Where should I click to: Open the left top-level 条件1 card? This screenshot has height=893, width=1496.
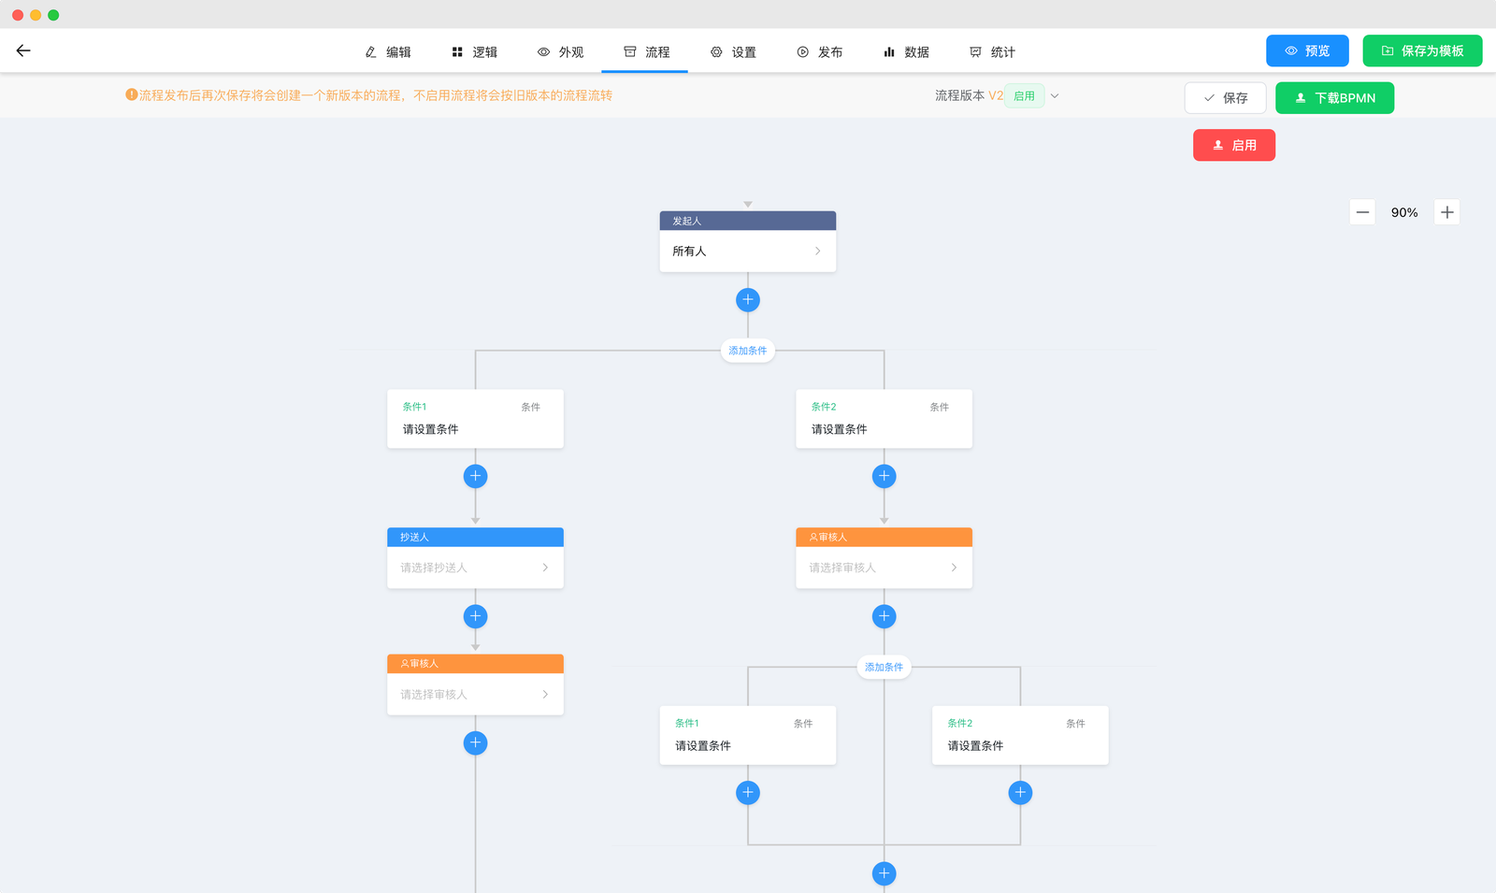pyautogui.click(x=475, y=419)
